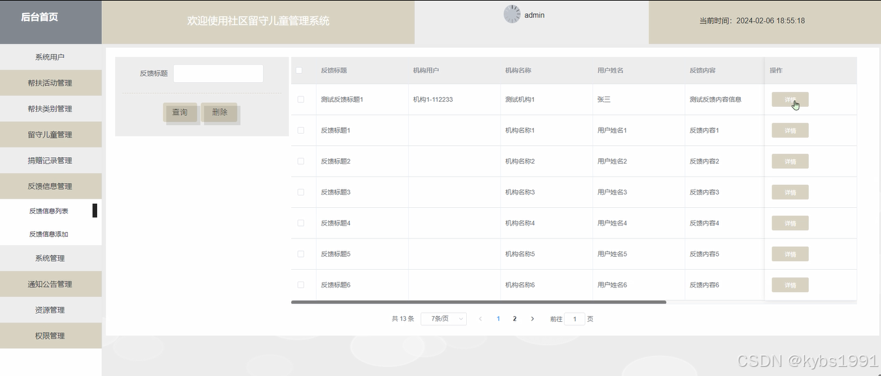Image resolution: width=881 pixels, height=376 pixels.
Task: Go to 后台首页
Action: [x=39, y=17]
